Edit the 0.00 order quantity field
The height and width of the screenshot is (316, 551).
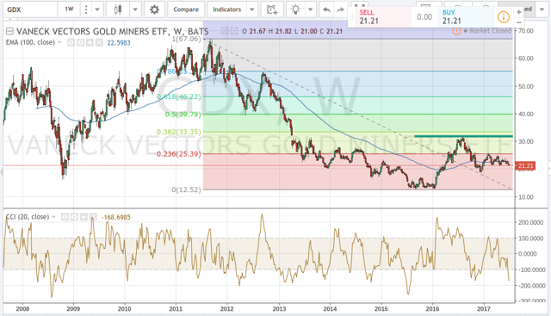(424, 17)
